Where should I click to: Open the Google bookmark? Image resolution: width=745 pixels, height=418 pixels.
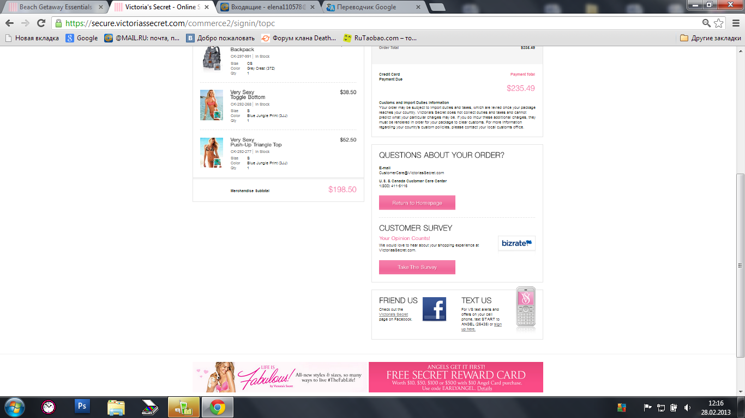[82, 38]
